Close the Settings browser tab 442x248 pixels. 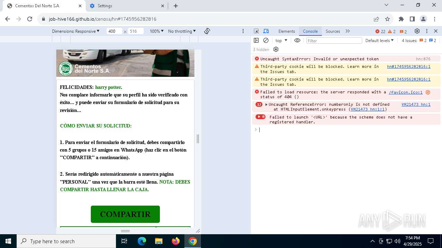click(x=163, y=6)
